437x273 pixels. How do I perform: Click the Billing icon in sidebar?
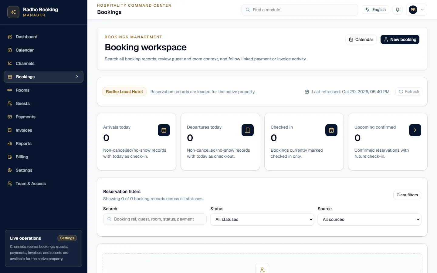(x=10, y=157)
